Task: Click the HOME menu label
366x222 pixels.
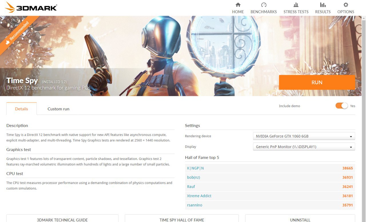Action: [238, 12]
